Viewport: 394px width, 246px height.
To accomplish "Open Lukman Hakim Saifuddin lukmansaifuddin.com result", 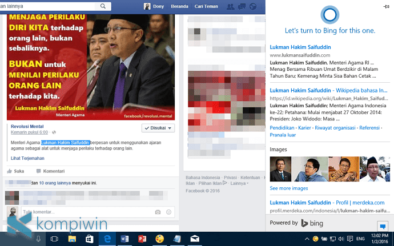I will pos(300,47).
